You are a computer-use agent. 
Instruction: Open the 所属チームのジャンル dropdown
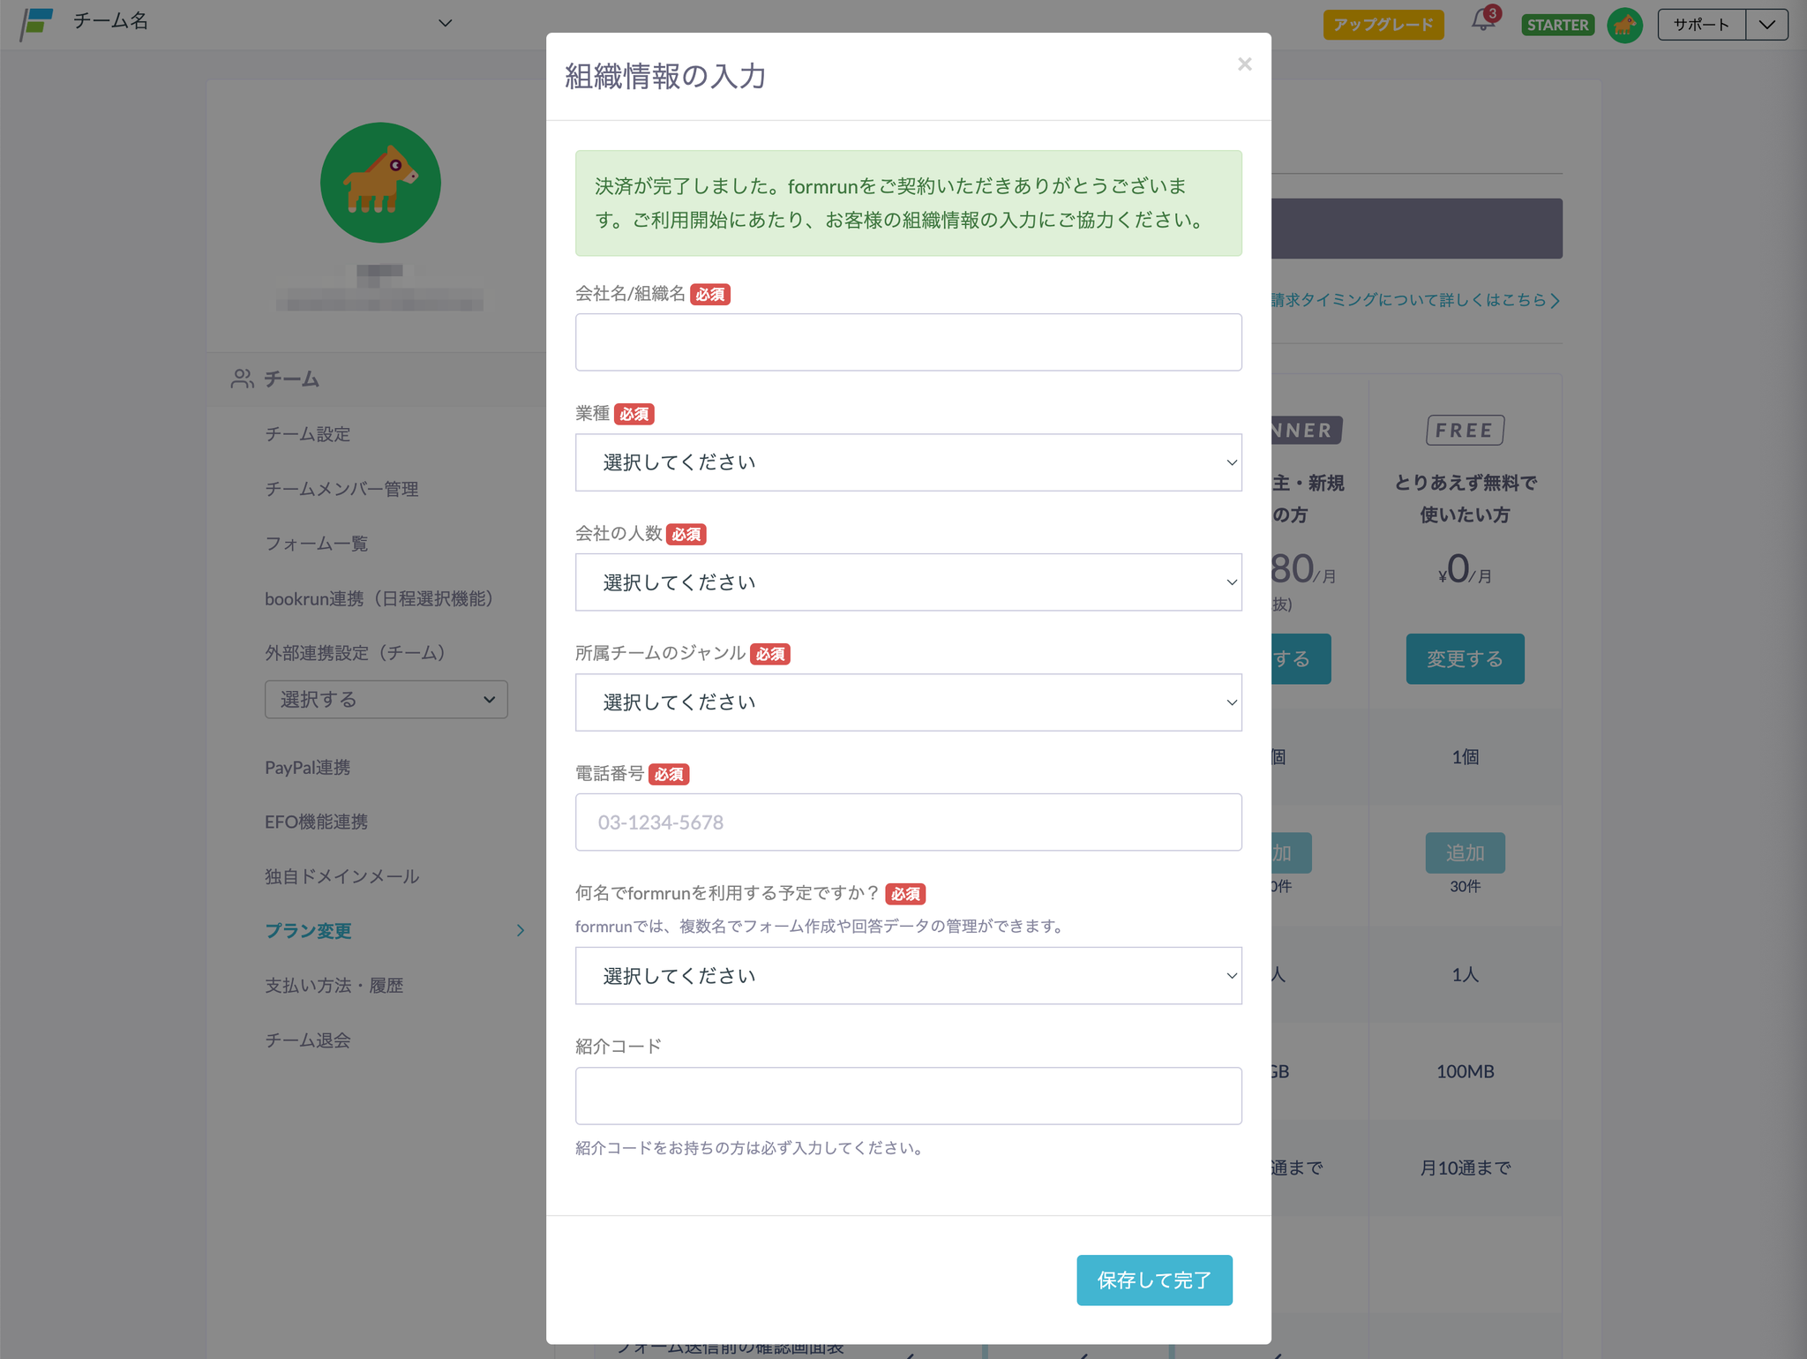tap(908, 702)
